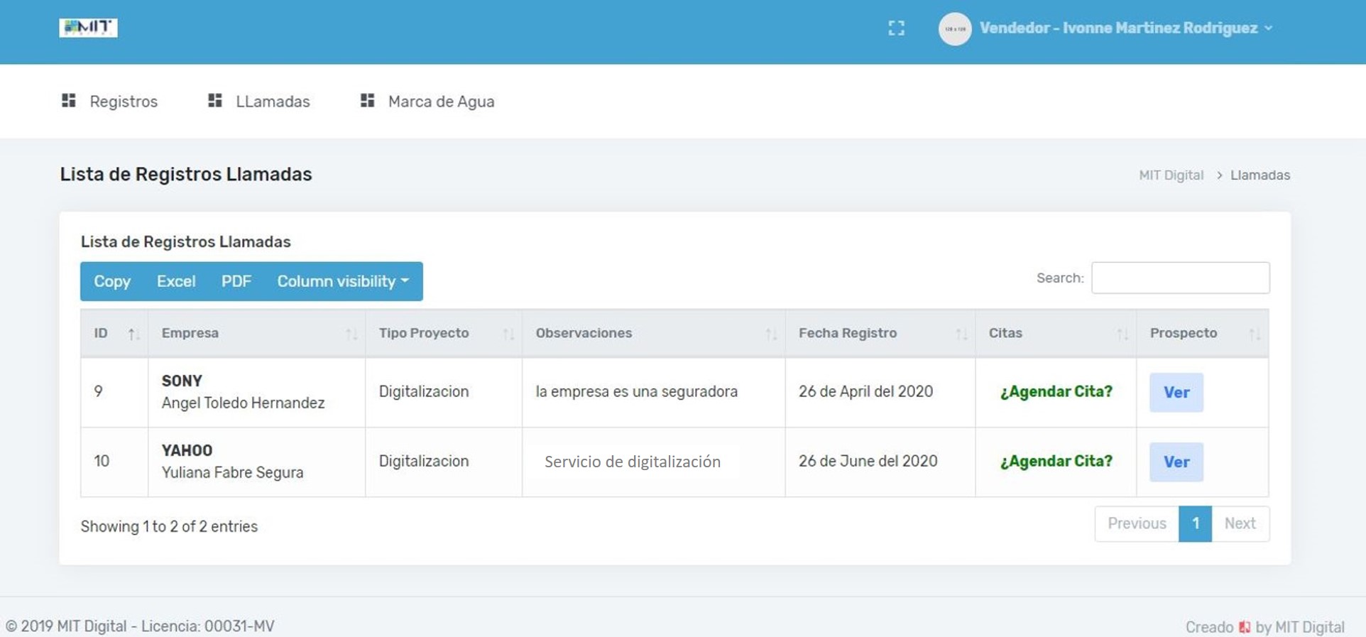Click the MIT logo in header
Viewport: 1366px width, 637px height.
point(88,28)
